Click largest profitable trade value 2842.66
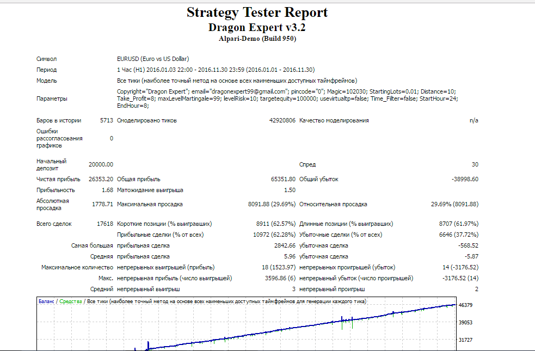 coord(285,245)
